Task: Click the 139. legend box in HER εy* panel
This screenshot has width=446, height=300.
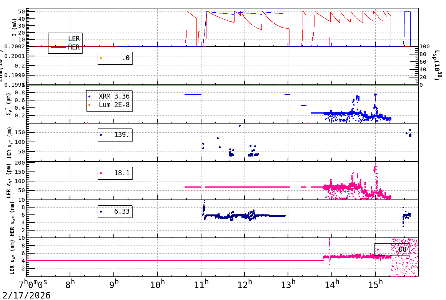Action: (x=115, y=135)
